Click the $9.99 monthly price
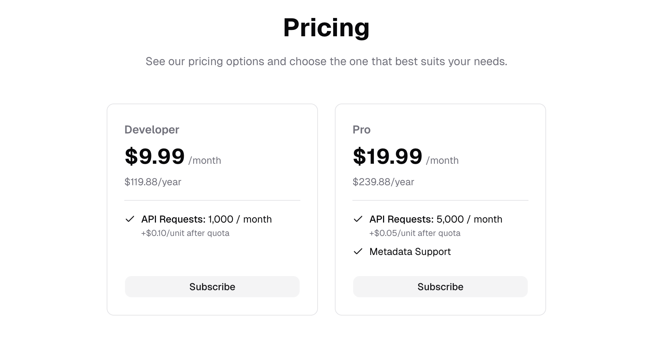 click(155, 157)
